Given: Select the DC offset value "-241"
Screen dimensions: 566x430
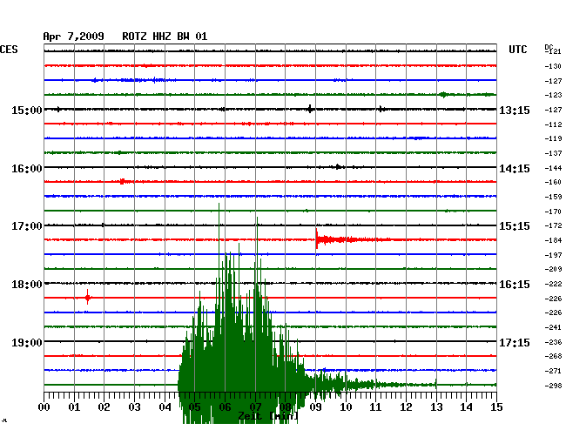Looking at the screenshot, I should 553,327.
